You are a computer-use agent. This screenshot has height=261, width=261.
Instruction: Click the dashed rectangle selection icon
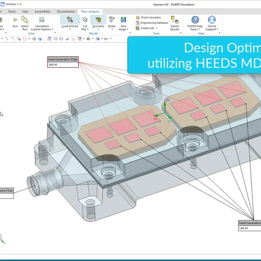25,39
